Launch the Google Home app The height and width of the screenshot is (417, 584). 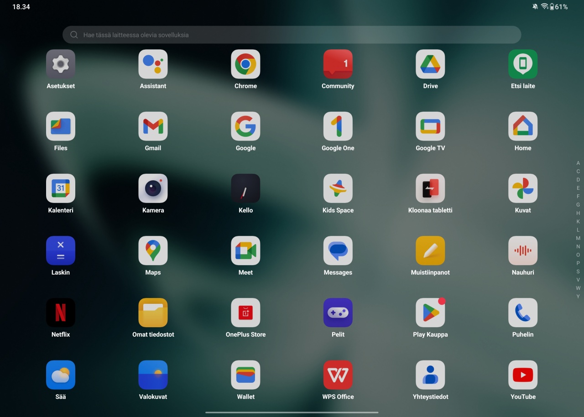pos(523,126)
